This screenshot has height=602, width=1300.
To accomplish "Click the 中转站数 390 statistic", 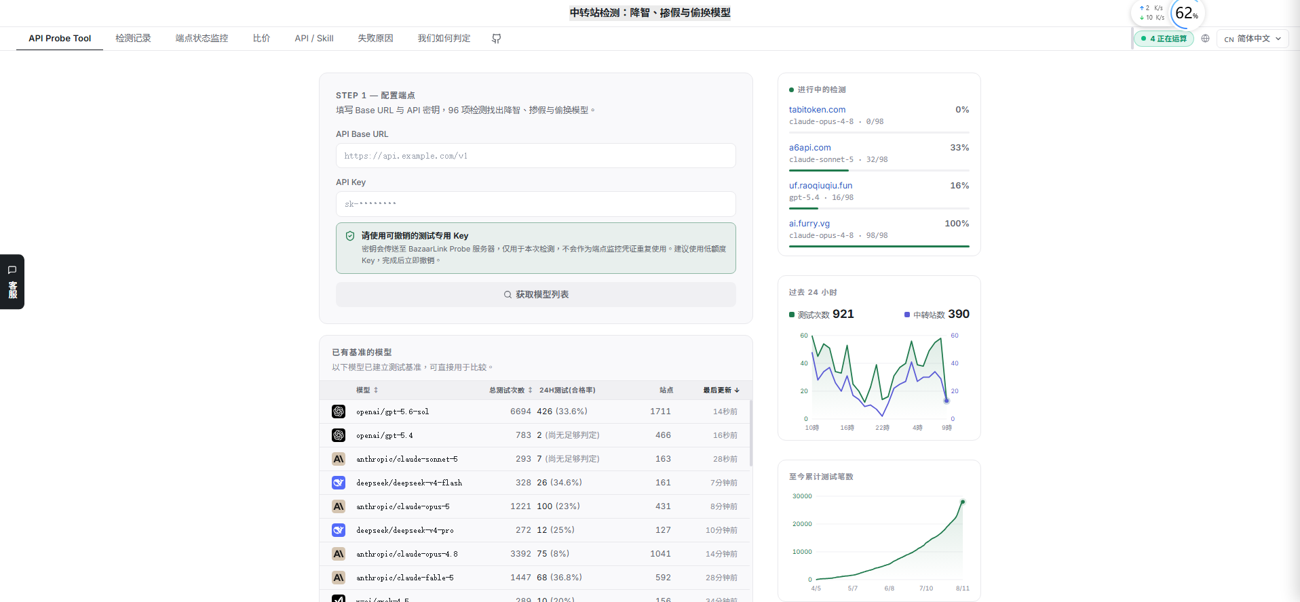I will click(x=937, y=314).
